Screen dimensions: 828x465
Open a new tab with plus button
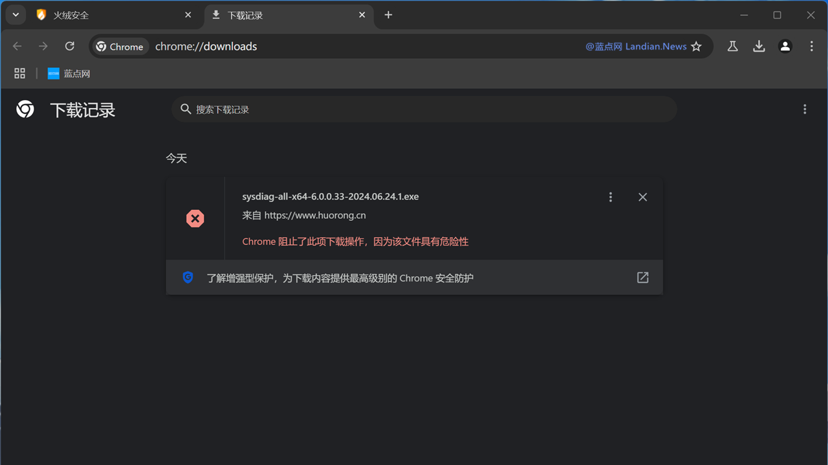pos(388,15)
